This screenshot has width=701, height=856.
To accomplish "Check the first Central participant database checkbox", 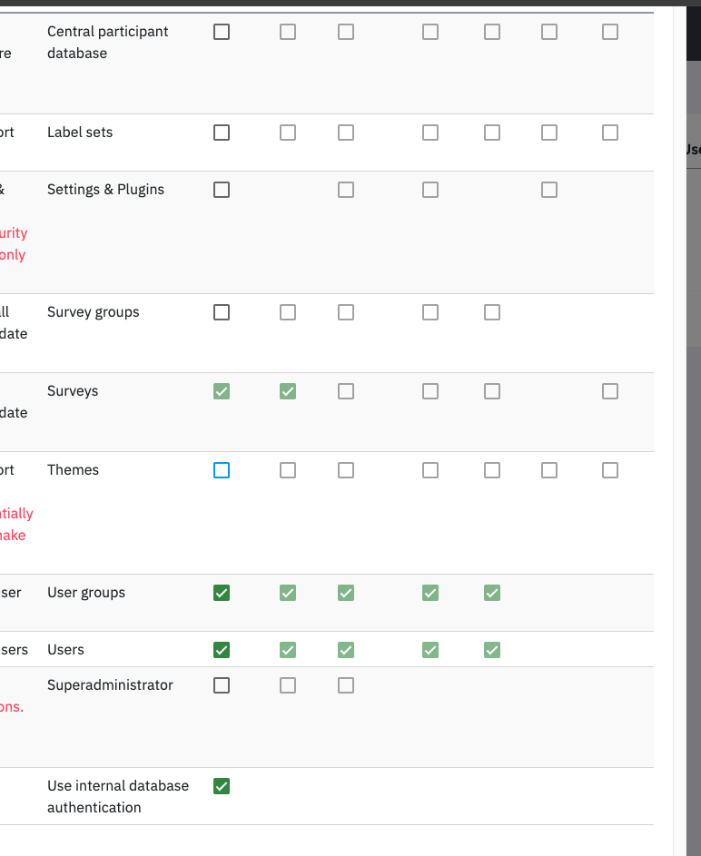I will [x=222, y=32].
